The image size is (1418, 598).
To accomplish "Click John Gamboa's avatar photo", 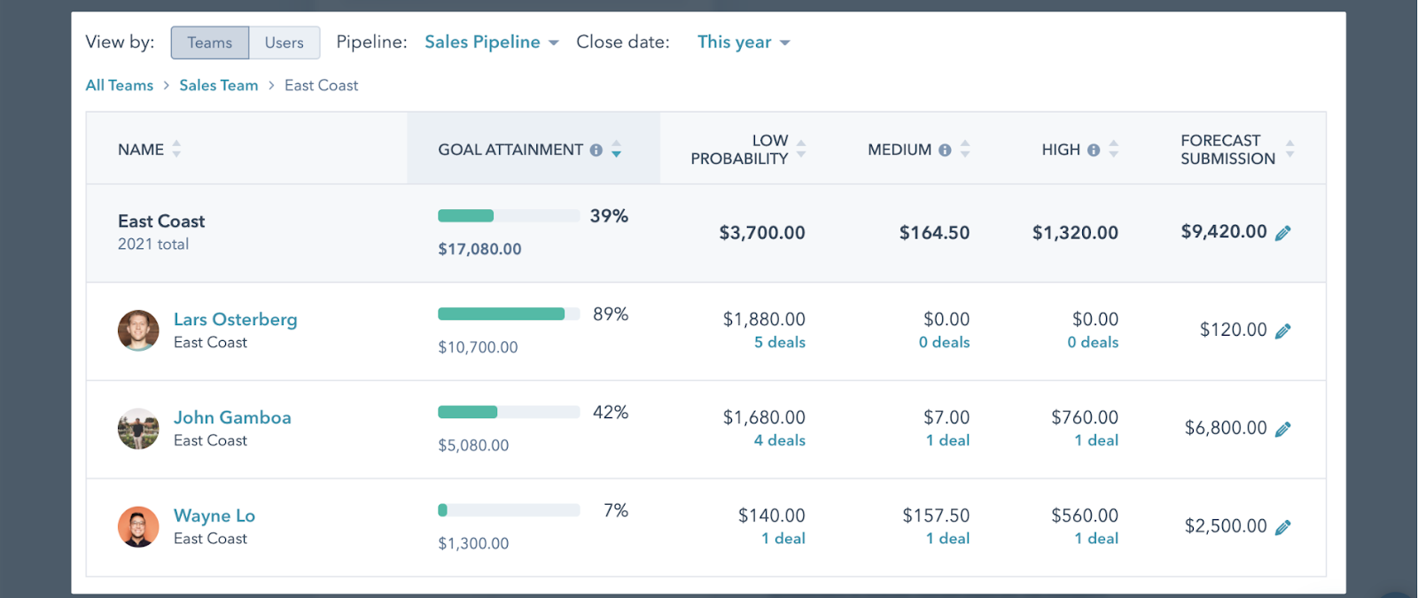I will (x=138, y=429).
